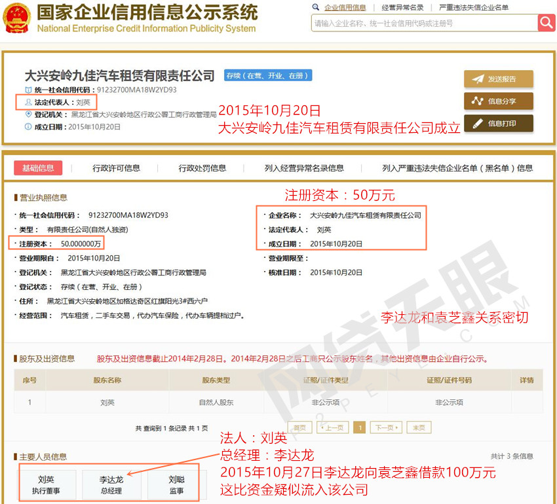Open the 经营异常名录 link

coord(402,7)
